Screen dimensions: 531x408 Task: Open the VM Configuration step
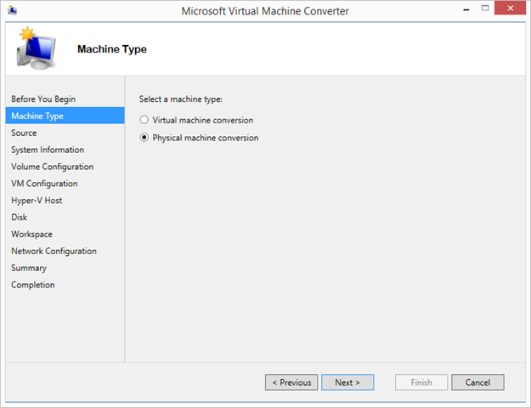pyautogui.click(x=44, y=184)
